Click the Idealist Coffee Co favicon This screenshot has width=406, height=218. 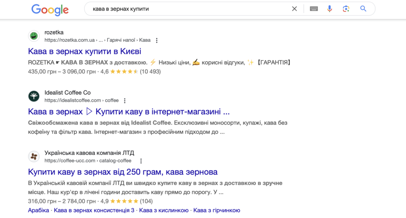[34, 96]
